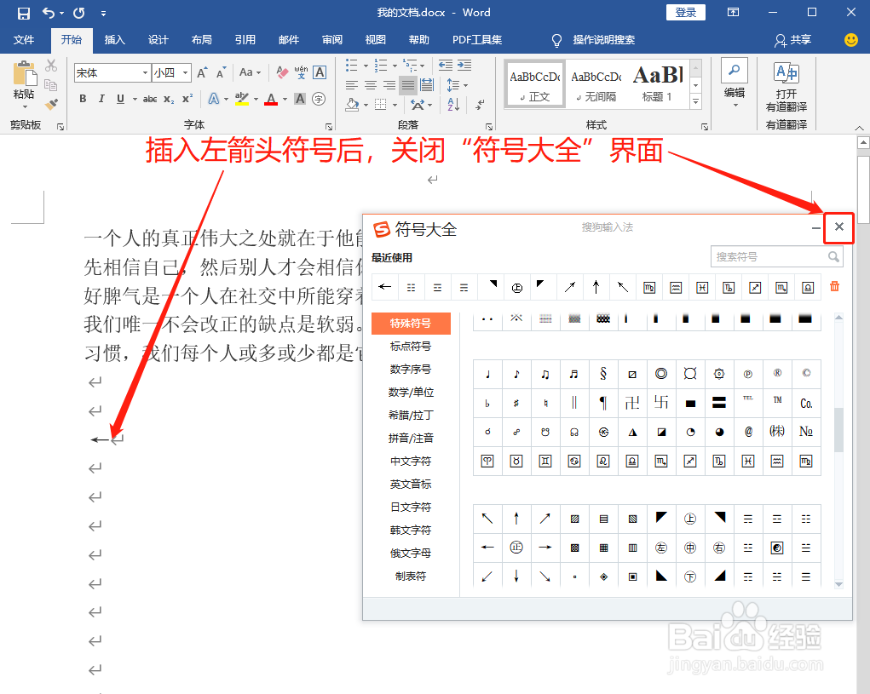Toggle Underline formatting
Image resolution: width=870 pixels, height=694 pixels.
(120, 99)
